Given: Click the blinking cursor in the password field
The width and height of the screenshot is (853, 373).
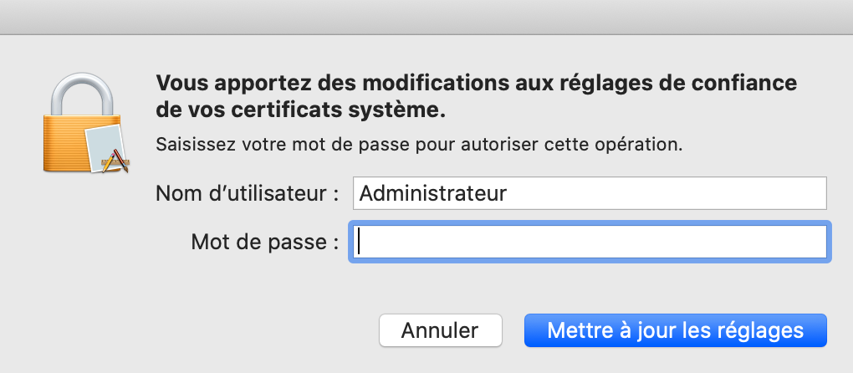Looking at the screenshot, I should [x=359, y=242].
